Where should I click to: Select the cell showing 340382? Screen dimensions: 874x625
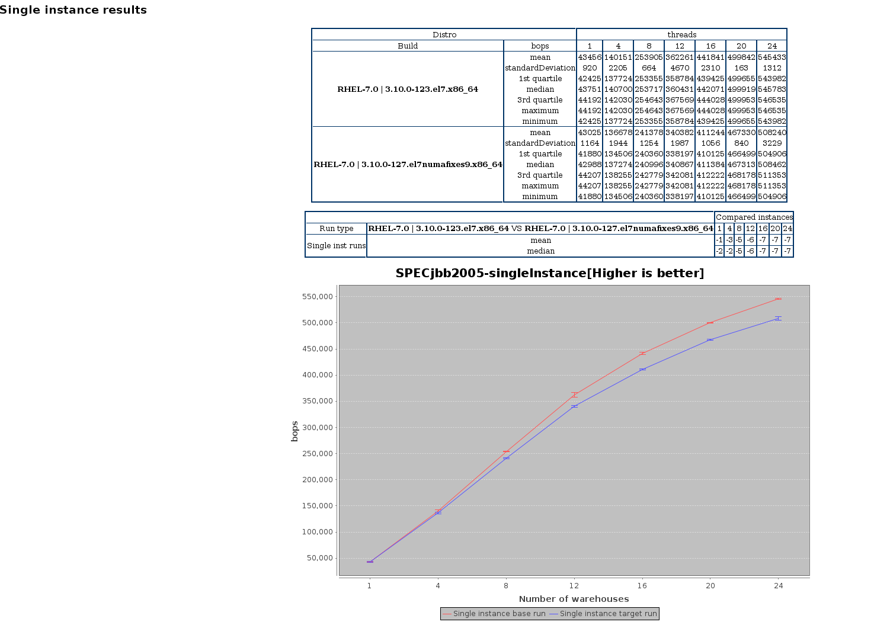point(680,133)
